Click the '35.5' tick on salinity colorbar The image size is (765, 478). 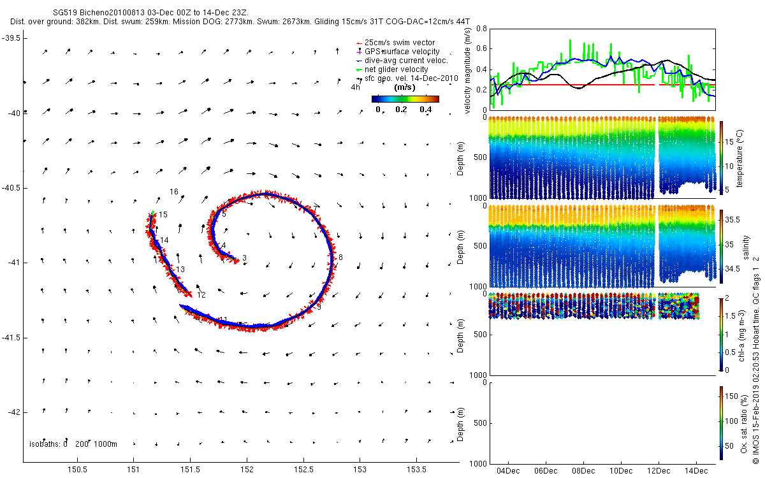pyautogui.click(x=732, y=219)
